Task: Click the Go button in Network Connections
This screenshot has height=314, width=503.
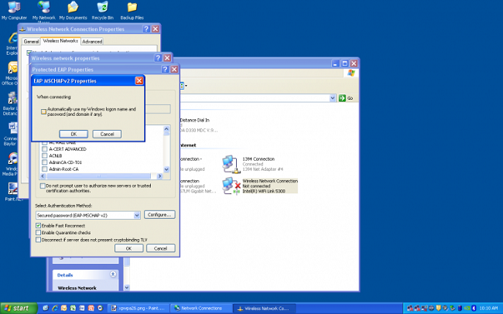Action: [x=345, y=98]
